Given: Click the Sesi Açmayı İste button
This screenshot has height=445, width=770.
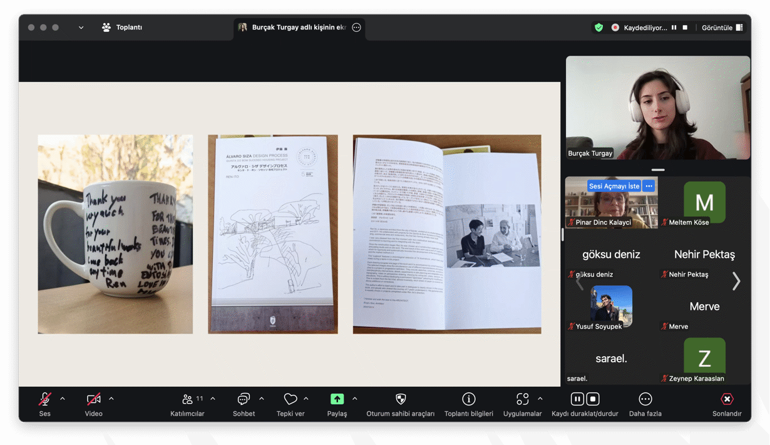Looking at the screenshot, I should 613,186.
